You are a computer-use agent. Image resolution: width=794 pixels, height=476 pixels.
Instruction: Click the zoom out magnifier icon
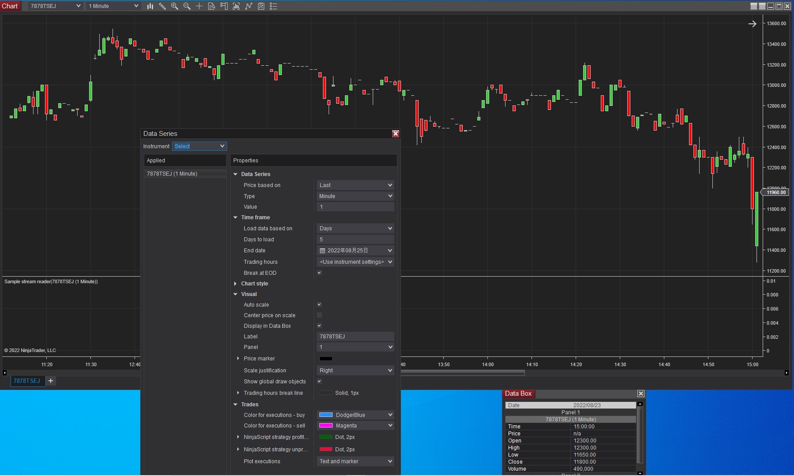pos(187,6)
